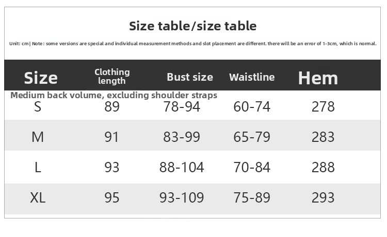Viewport: 387px width, 237px height.
Task: Click the clothing length value 91
Action: click(x=111, y=137)
